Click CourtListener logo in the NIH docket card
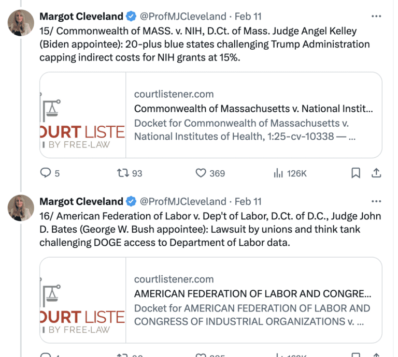Image resolution: width=398 pixels, height=357 pixels. [83, 115]
